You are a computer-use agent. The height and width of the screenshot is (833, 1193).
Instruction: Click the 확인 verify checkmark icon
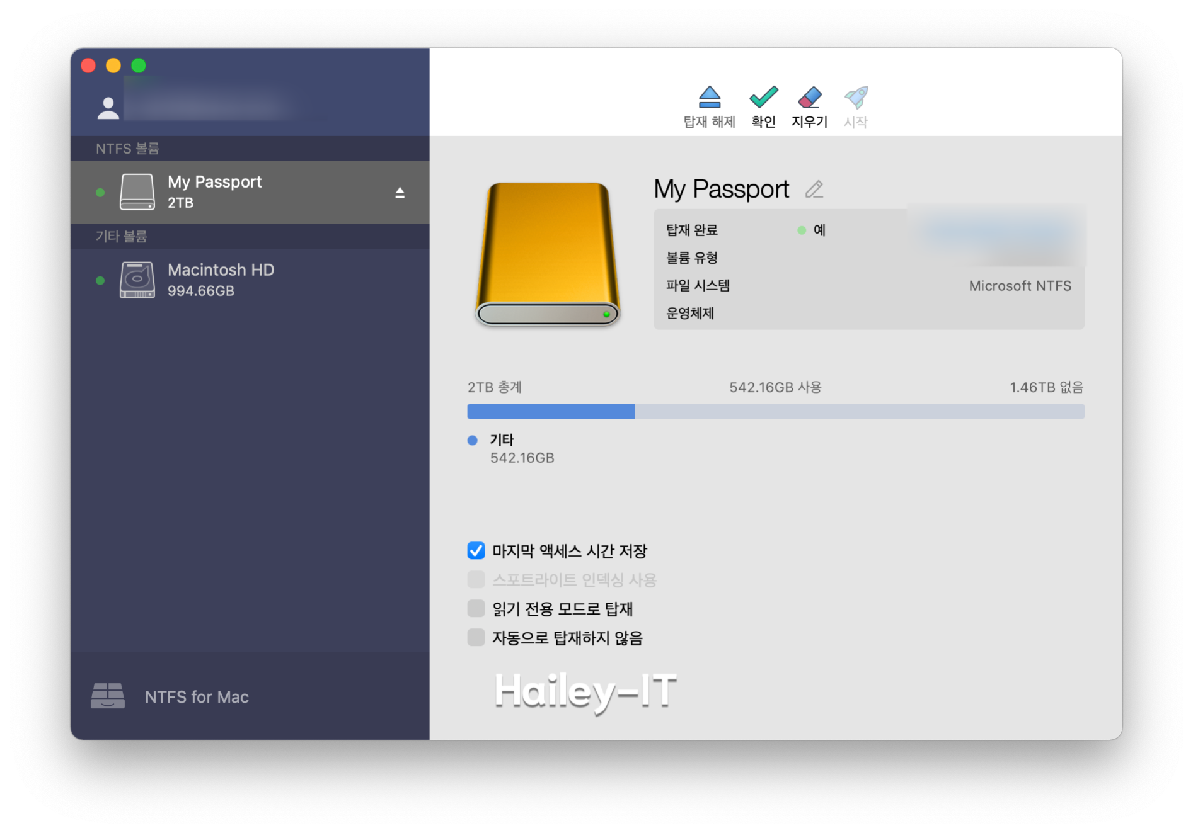tap(763, 97)
